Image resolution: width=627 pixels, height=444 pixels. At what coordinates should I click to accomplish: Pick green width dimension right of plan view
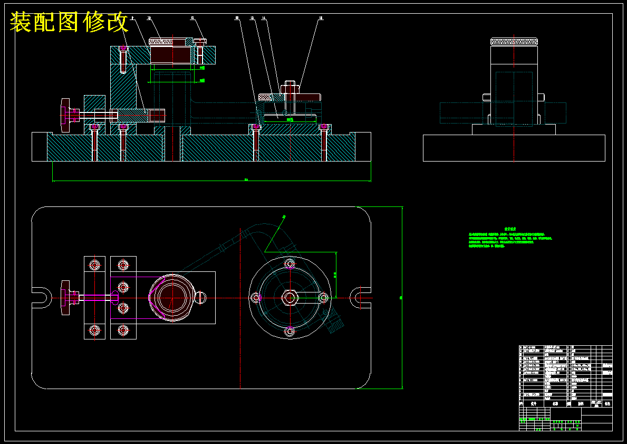(401, 297)
